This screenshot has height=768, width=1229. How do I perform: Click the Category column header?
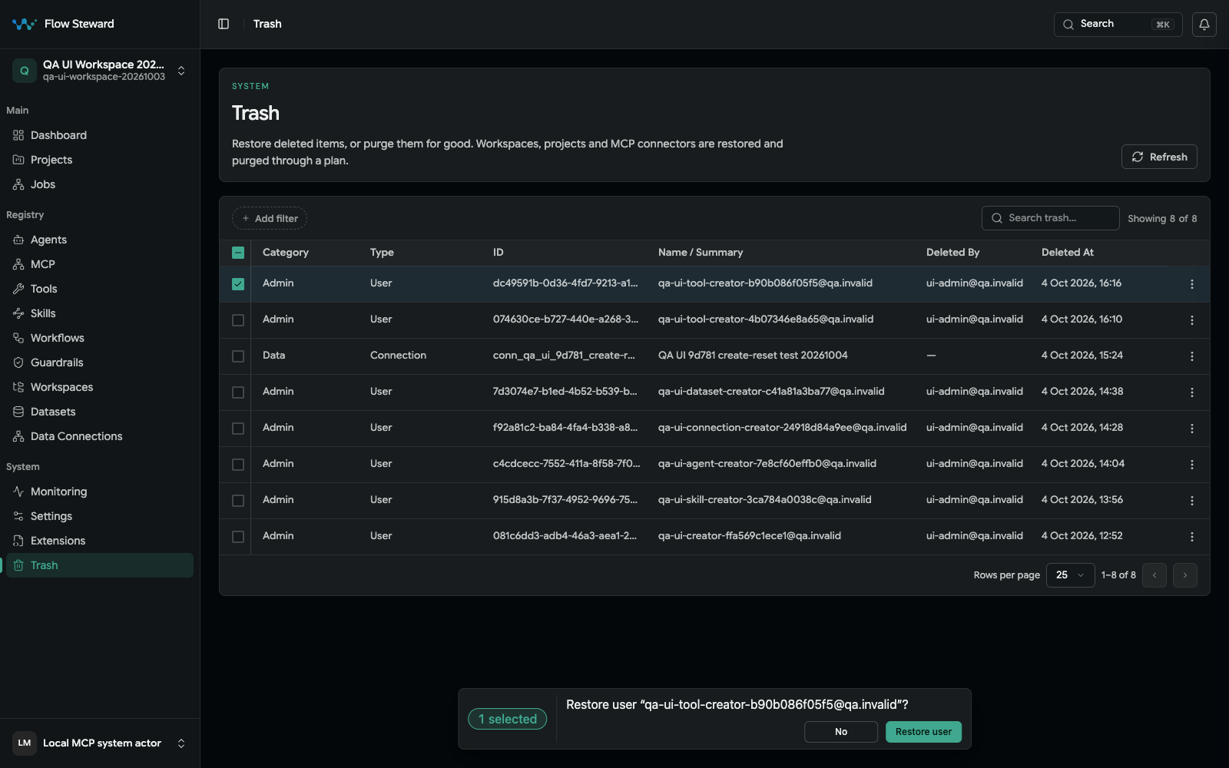tap(286, 253)
